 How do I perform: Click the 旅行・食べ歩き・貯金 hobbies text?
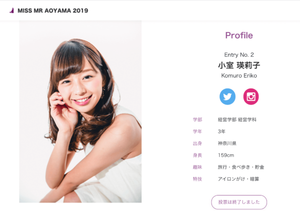click(241, 167)
